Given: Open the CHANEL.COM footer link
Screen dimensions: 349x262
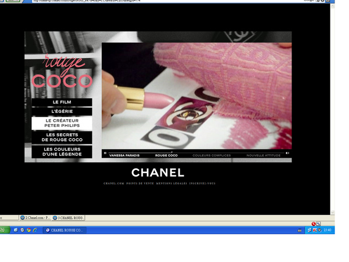Looking at the screenshot, I should coord(114,183).
